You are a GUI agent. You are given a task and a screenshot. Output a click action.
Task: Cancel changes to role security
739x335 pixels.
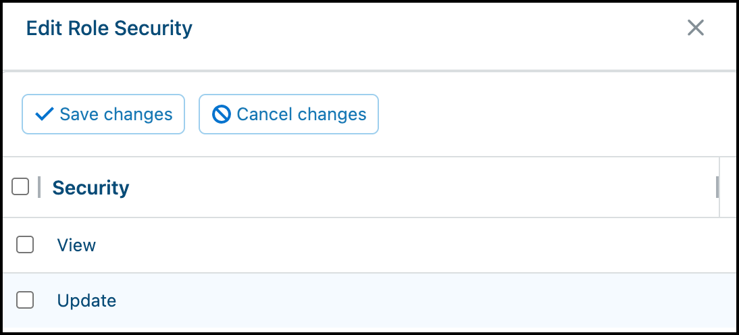[x=288, y=114]
